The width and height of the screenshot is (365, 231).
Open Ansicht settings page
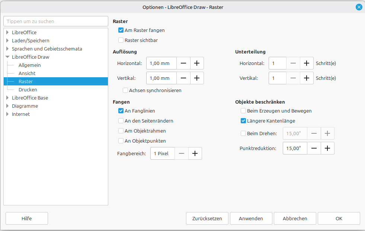click(27, 73)
